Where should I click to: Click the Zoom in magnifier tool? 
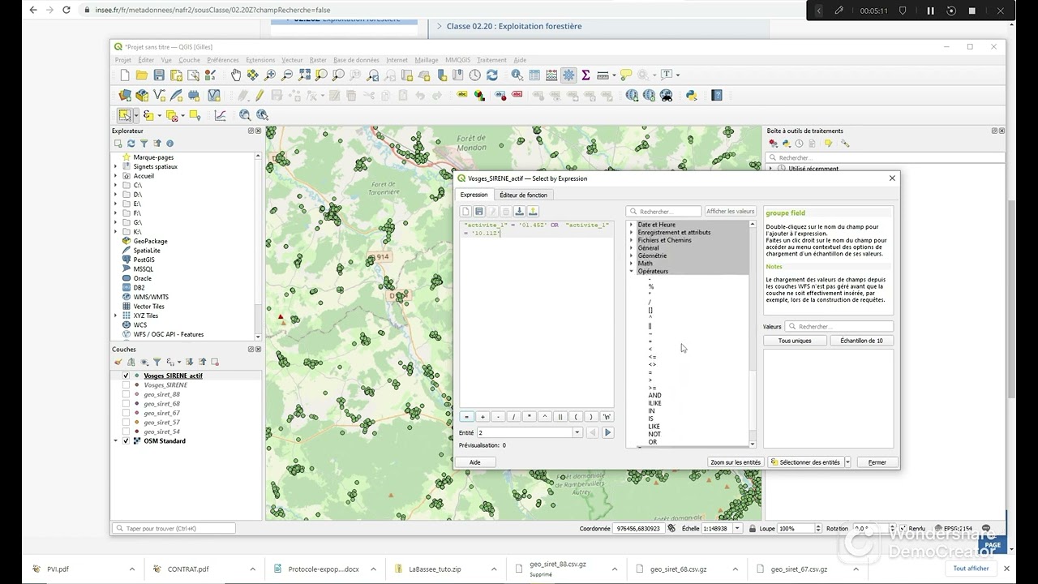point(270,75)
